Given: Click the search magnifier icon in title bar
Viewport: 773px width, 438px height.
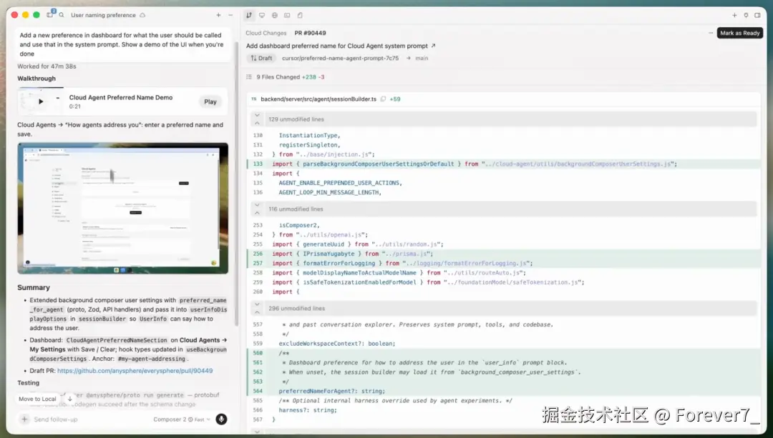Looking at the screenshot, I should [x=62, y=15].
